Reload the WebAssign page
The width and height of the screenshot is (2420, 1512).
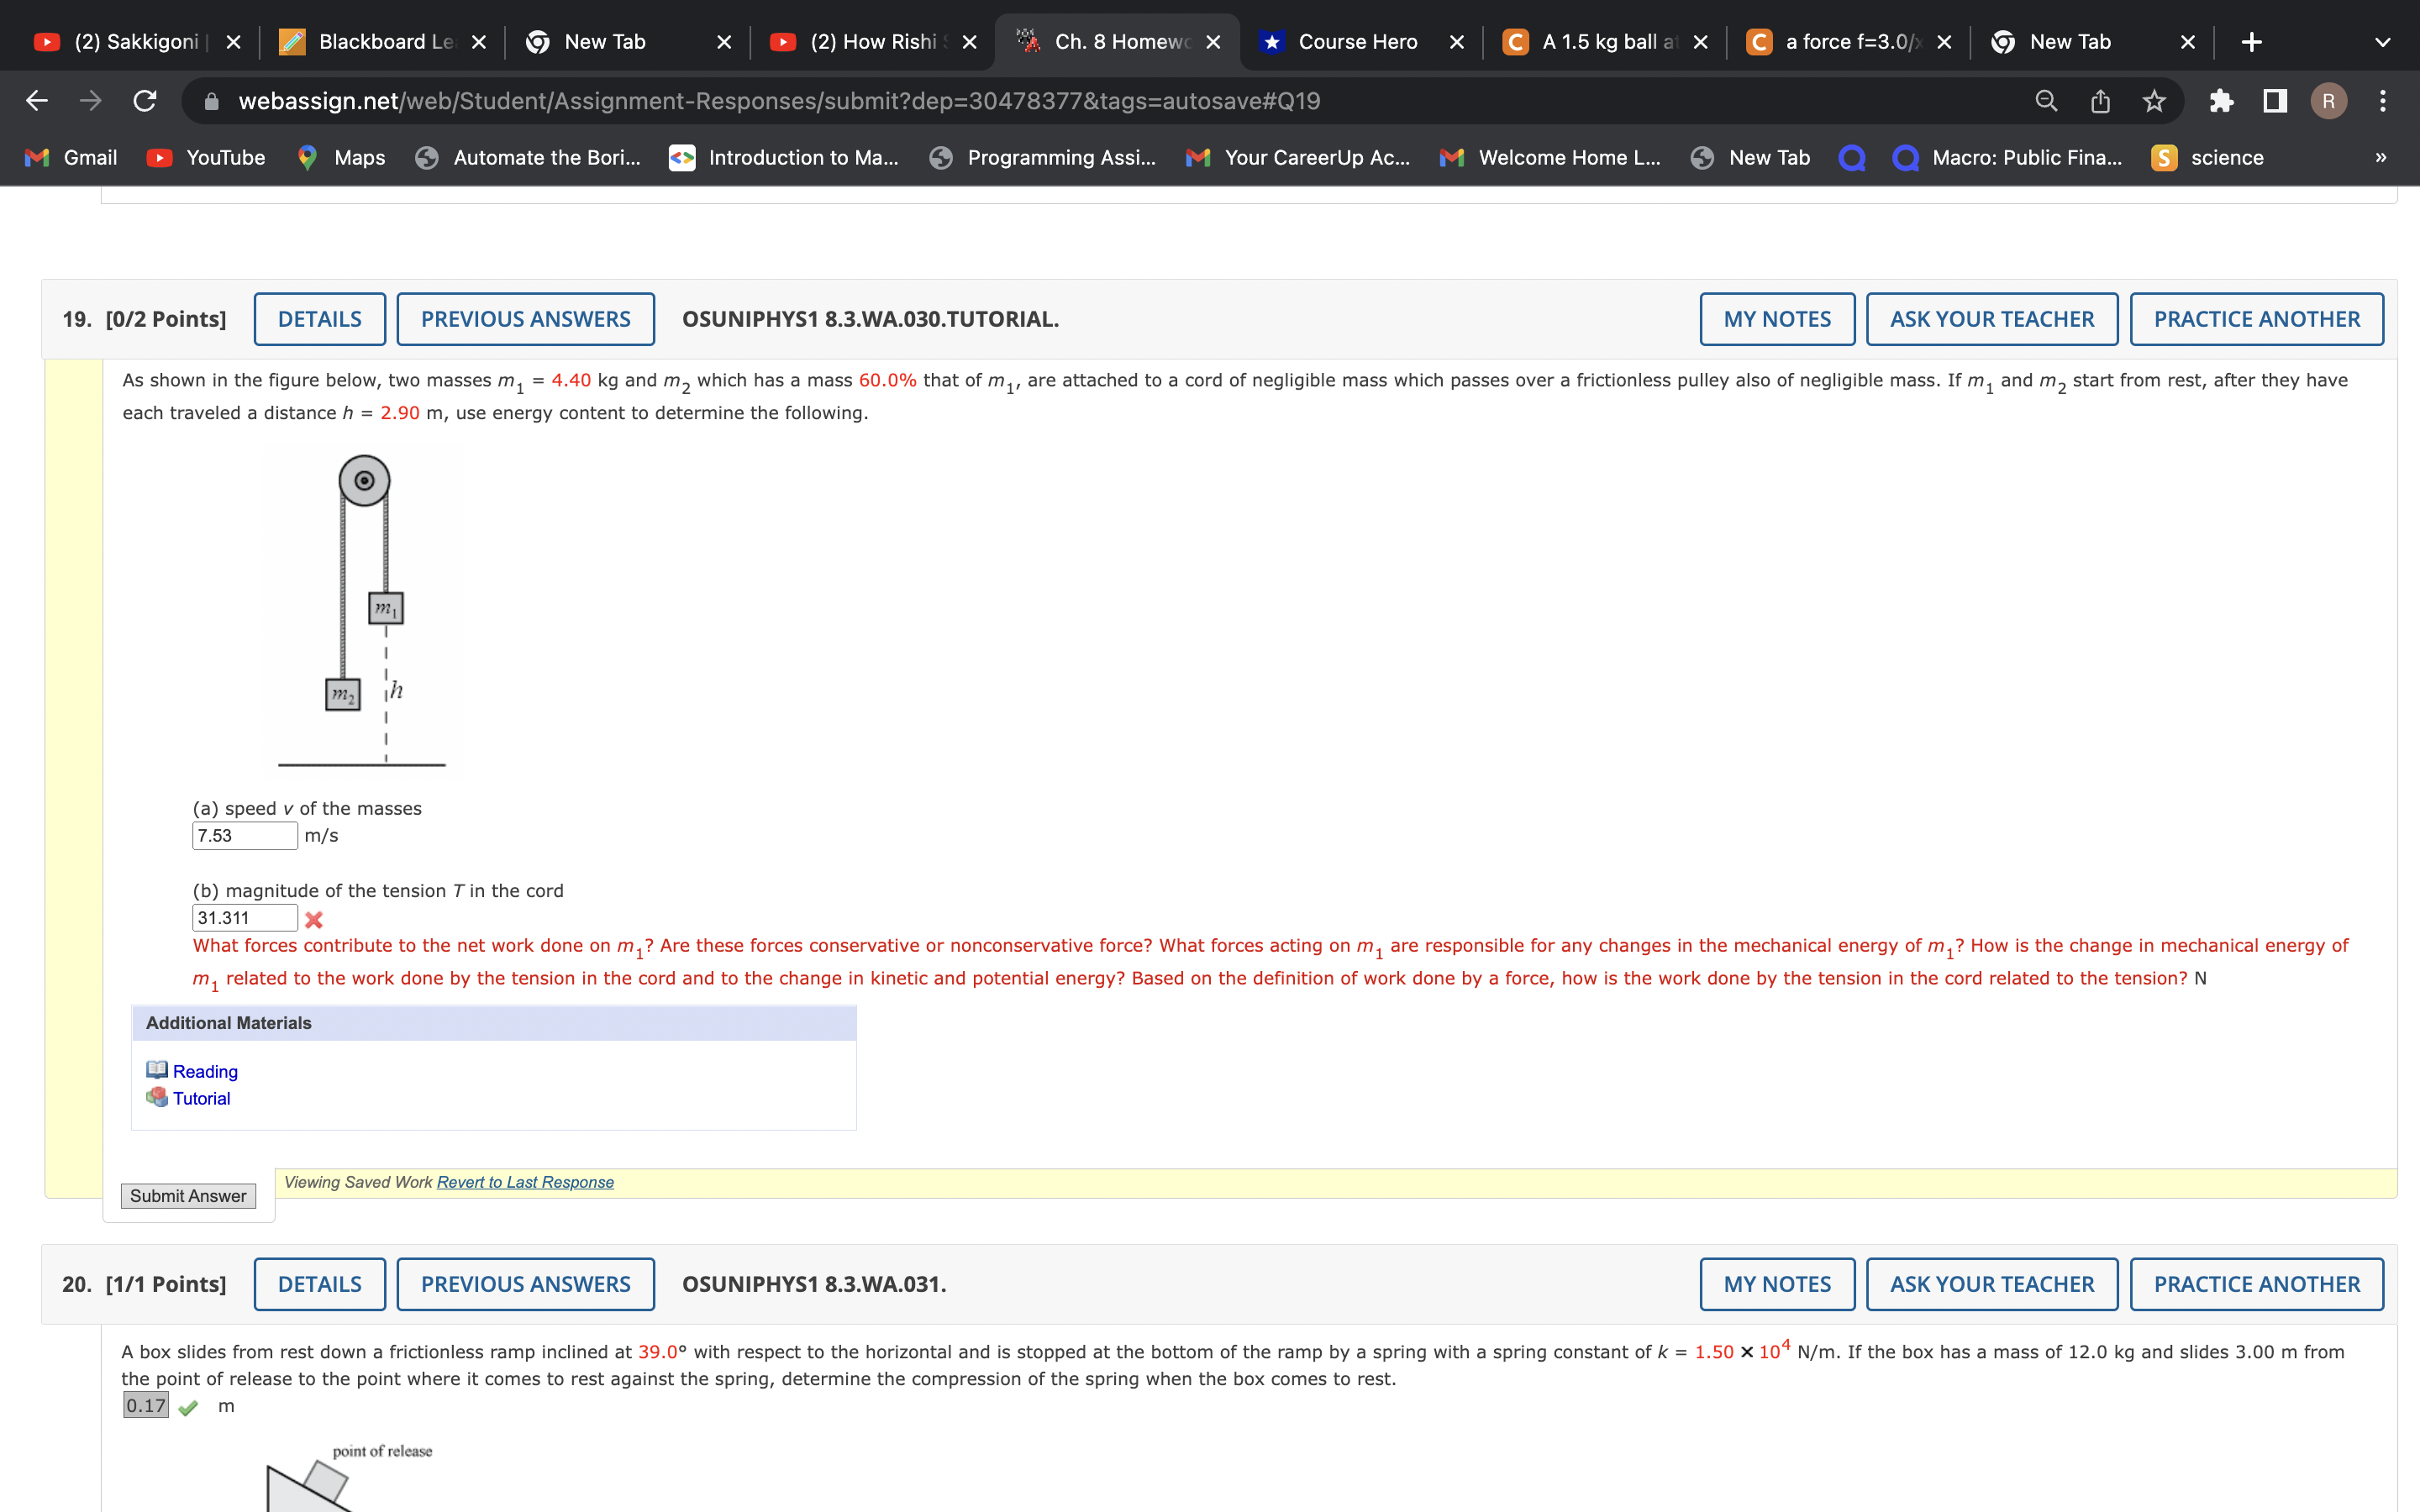point(144,100)
